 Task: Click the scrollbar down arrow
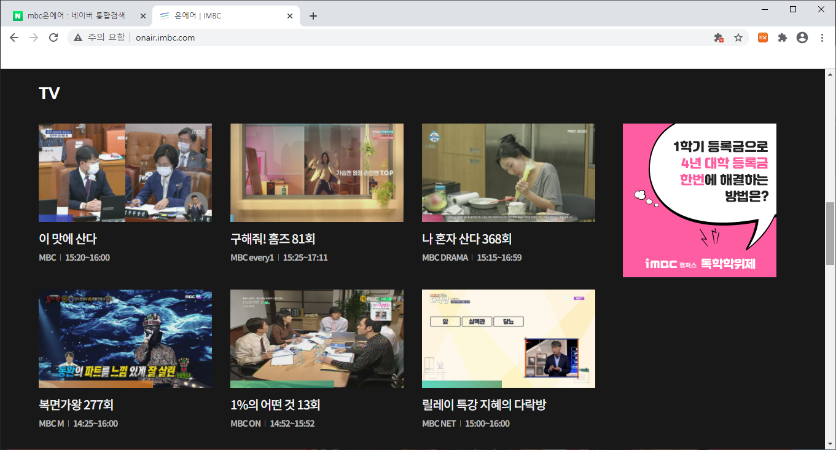(830, 444)
